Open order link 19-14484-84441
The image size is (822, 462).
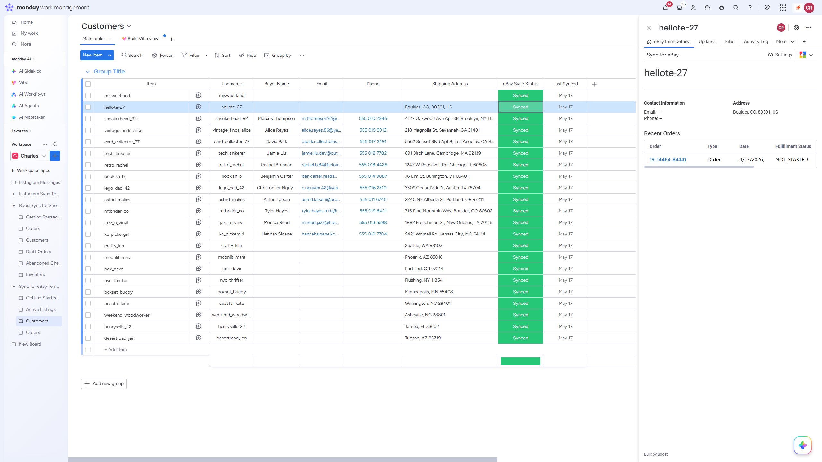pyautogui.click(x=668, y=159)
